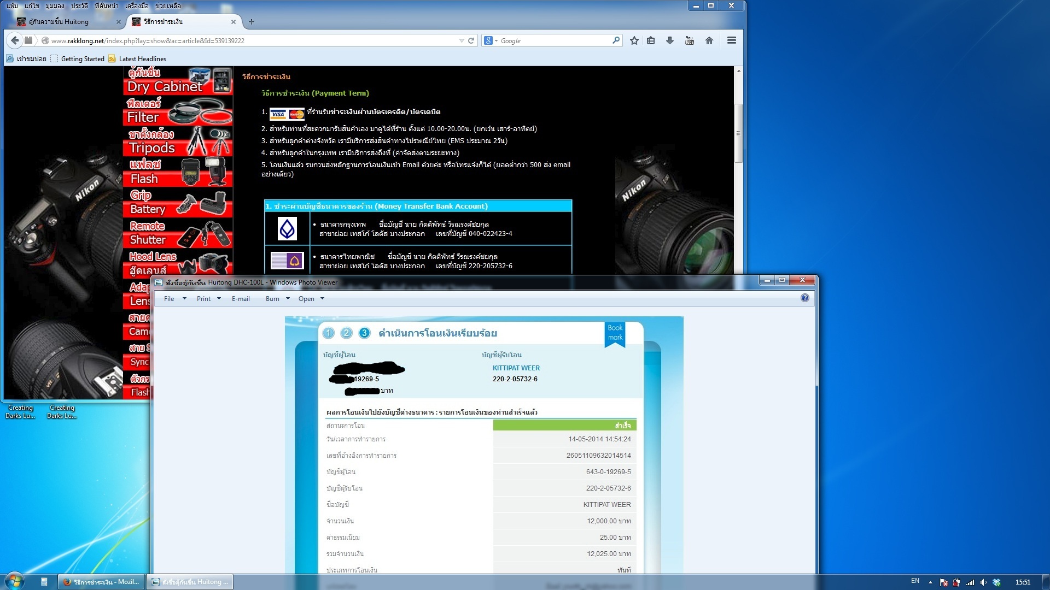Switch to the Huitong dry cabinet tab
This screenshot has height=590, width=1050.
tap(65, 22)
